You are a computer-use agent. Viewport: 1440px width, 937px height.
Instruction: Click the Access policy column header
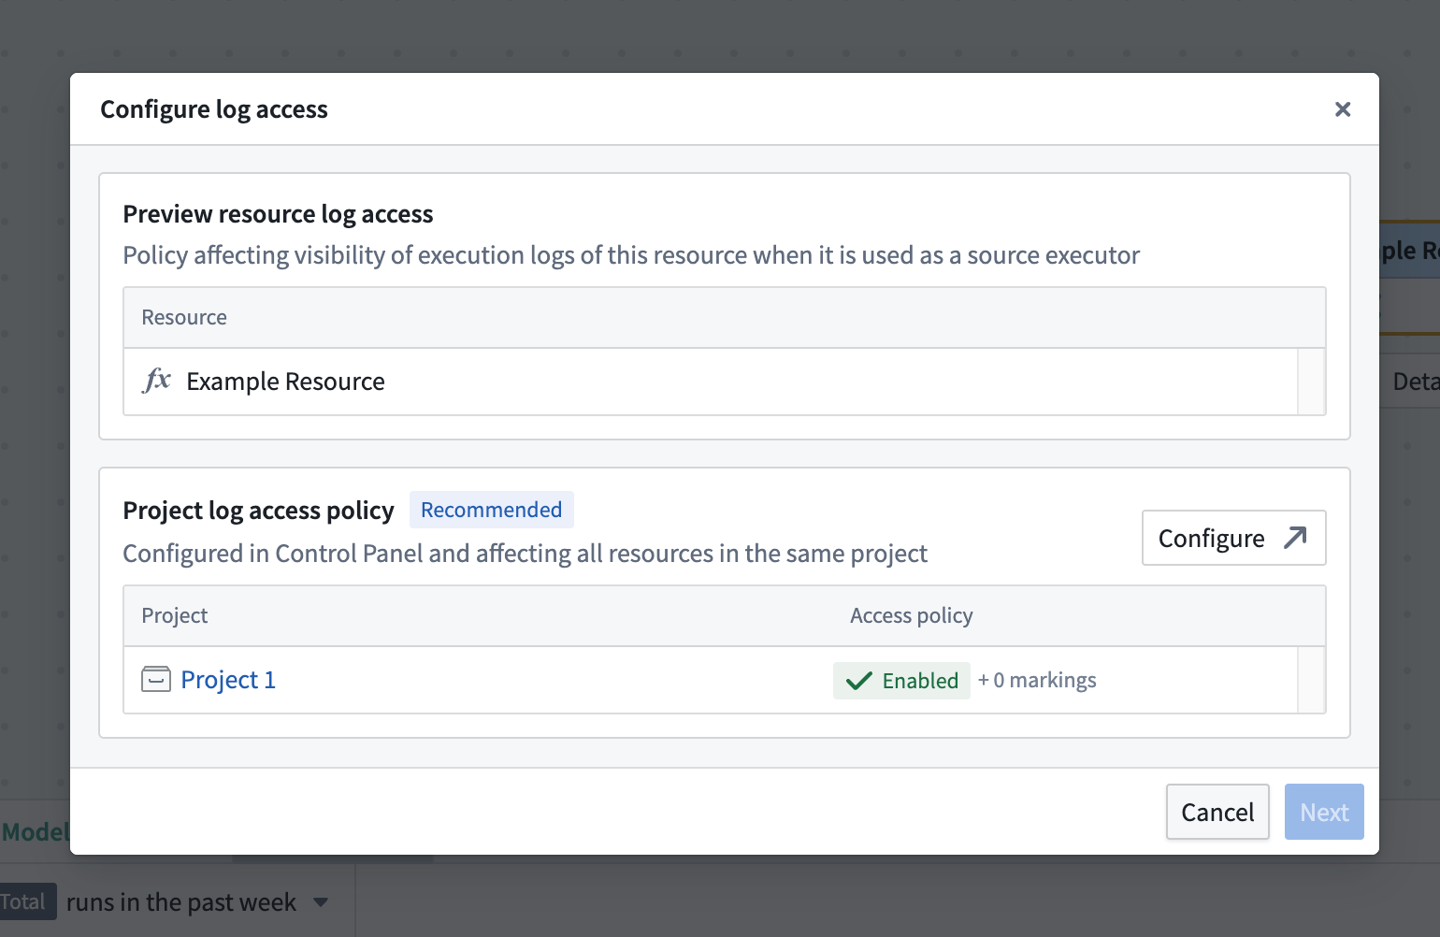pyautogui.click(x=912, y=615)
